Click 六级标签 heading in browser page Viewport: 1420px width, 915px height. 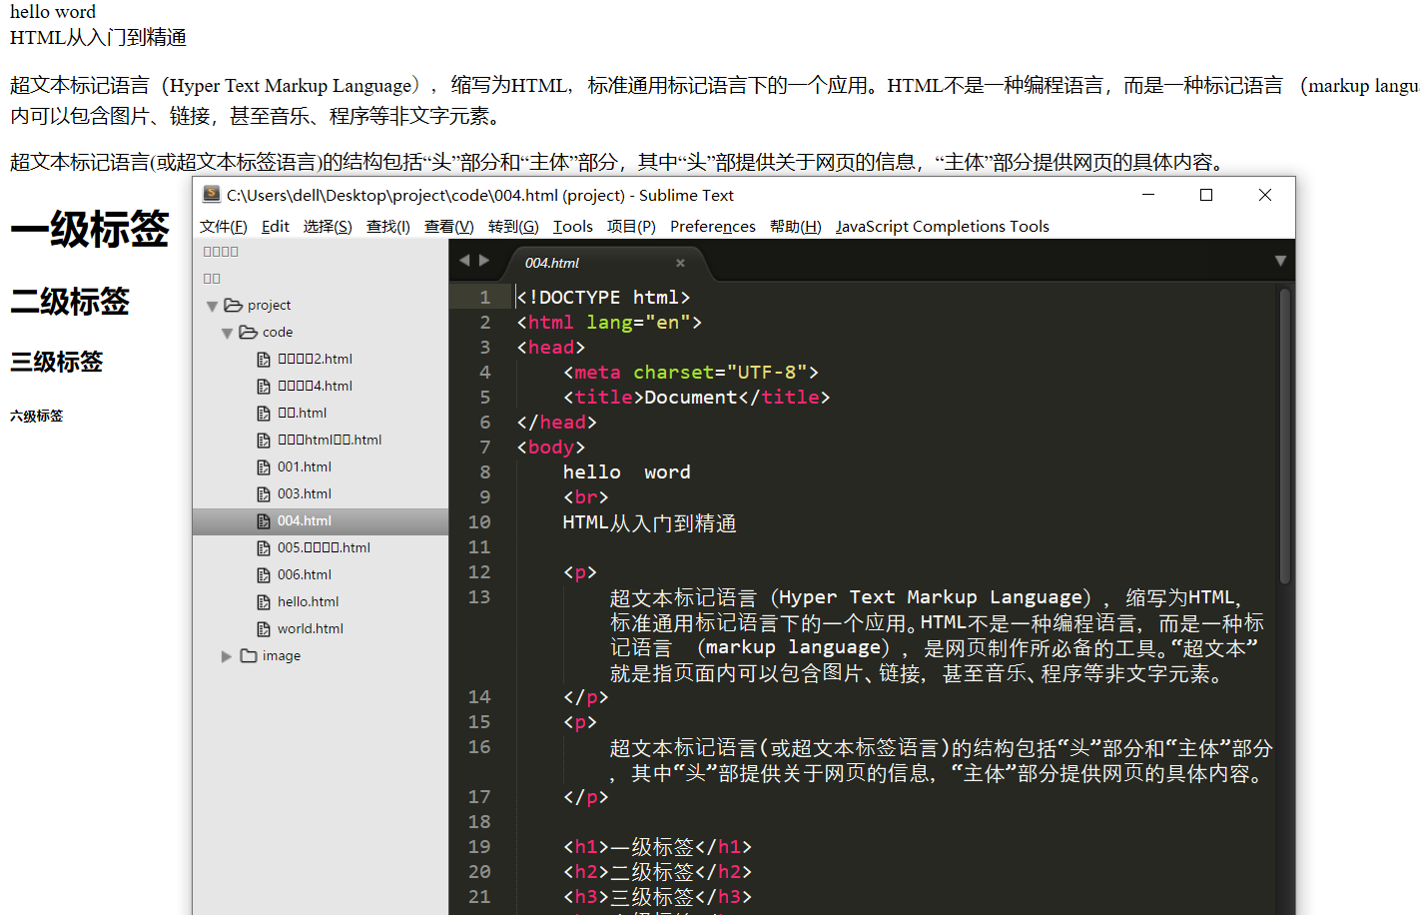tap(37, 416)
